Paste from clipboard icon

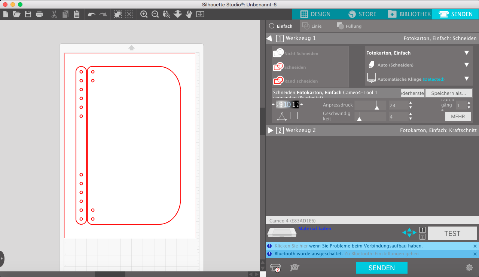point(77,15)
